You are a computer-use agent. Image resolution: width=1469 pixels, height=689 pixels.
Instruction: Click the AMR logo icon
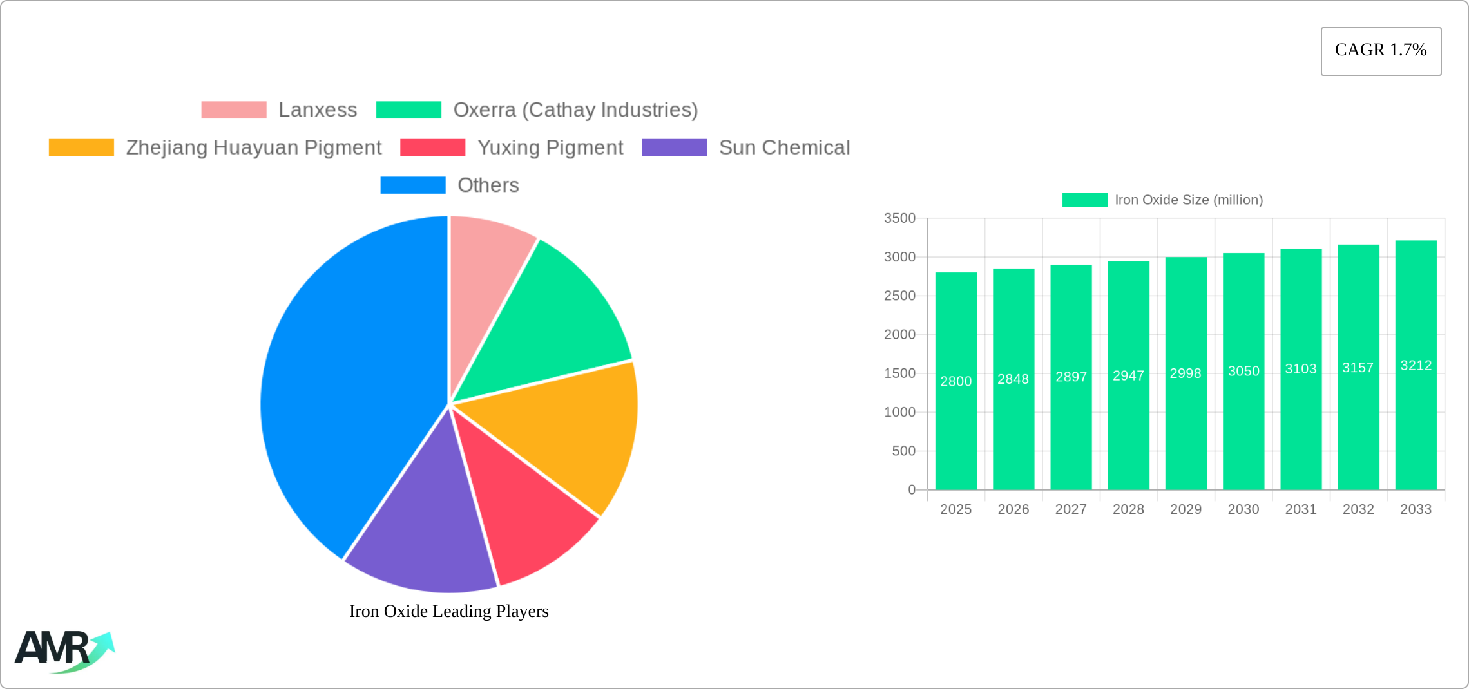pyautogui.click(x=64, y=651)
